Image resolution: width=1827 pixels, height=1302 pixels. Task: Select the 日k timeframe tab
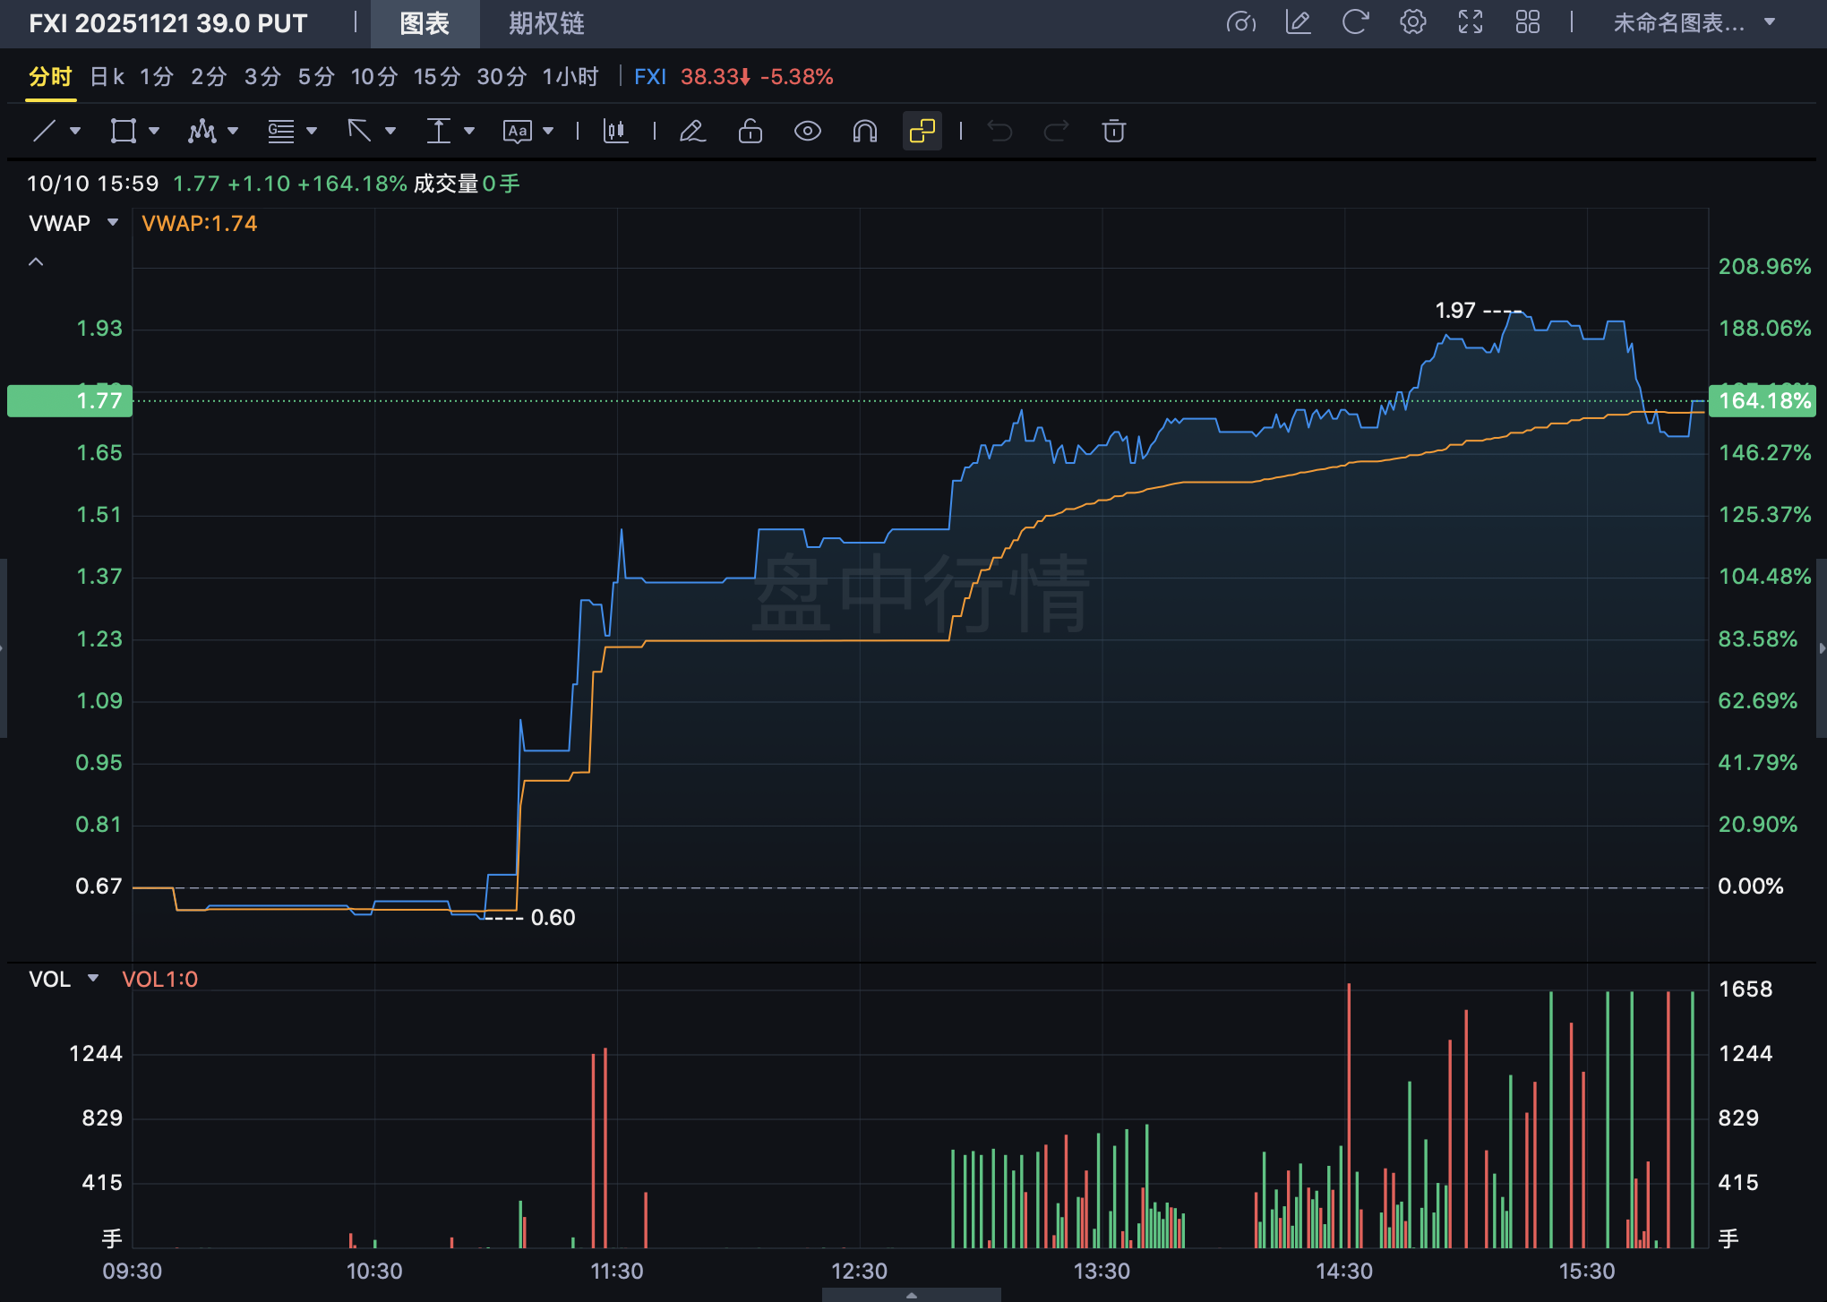coord(107,77)
